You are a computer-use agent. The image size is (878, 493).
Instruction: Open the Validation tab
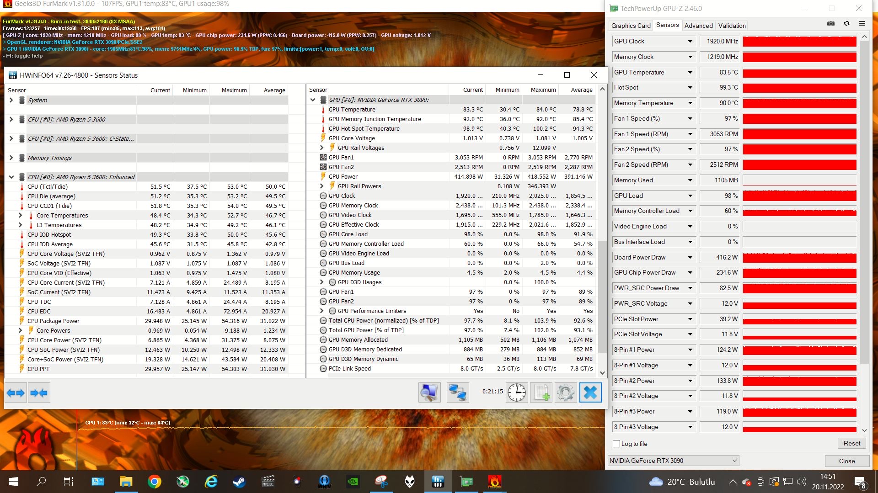732,26
